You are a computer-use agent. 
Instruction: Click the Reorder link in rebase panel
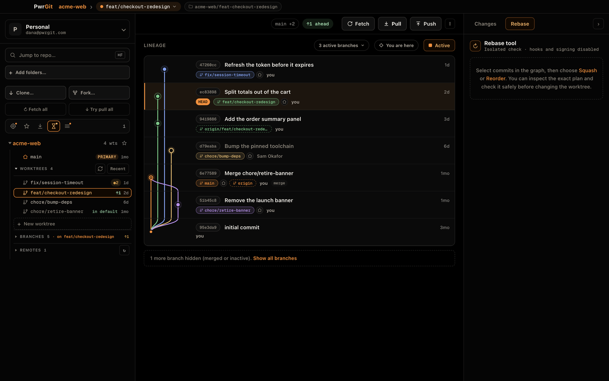[496, 78]
